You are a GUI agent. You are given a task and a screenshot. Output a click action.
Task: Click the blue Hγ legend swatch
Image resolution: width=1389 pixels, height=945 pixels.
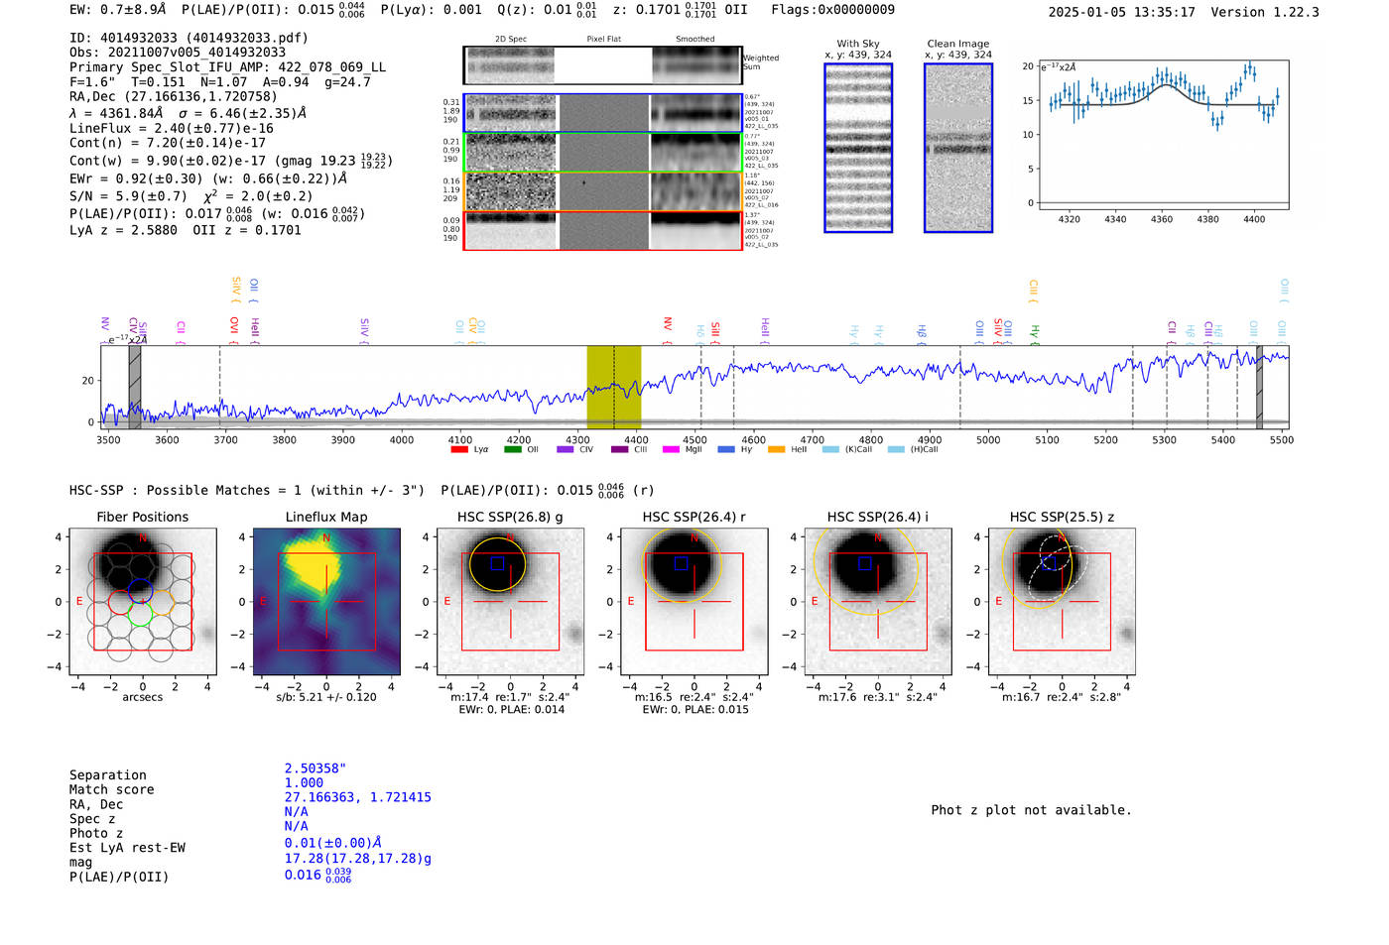[726, 450]
